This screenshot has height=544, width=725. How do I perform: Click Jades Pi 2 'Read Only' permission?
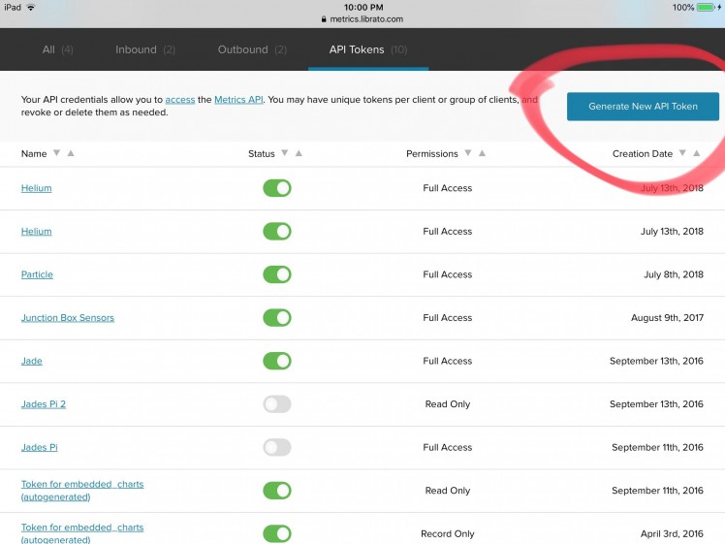(x=448, y=403)
